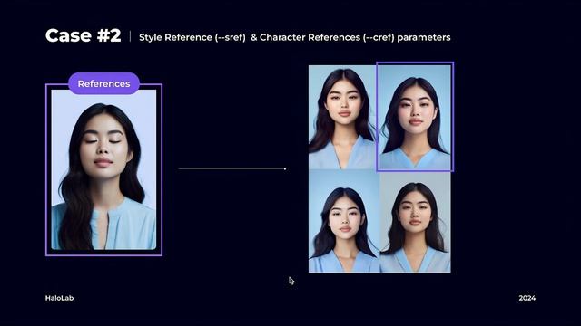Click the "Case #2" heading
This screenshot has height=326, width=581.
click(83, 36)
